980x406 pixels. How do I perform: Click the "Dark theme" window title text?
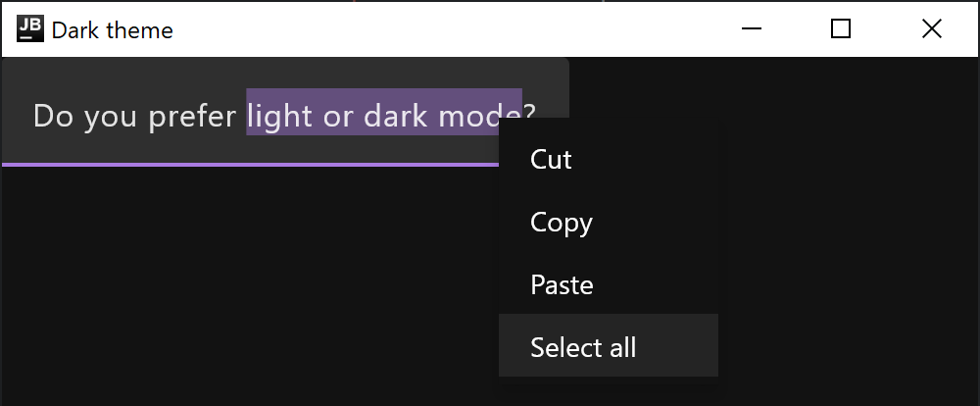click(x=112, y=30)
